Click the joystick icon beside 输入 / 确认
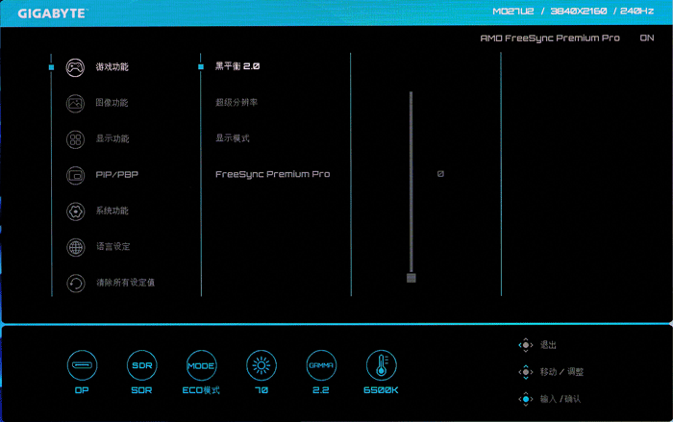The image size is (673, 422). pyautogui.click(x=526, y=399)
